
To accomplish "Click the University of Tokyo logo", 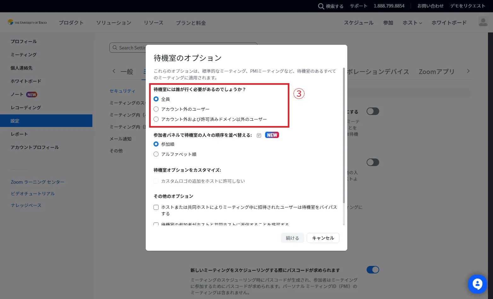I will click(27, 22).
